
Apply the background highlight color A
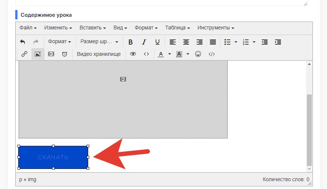pyautogui.click(x=179, y=54)
